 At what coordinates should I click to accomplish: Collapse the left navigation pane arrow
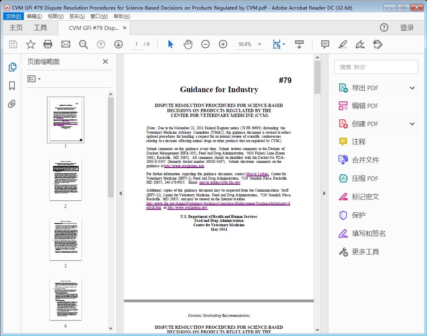click(x=121, y=194)
